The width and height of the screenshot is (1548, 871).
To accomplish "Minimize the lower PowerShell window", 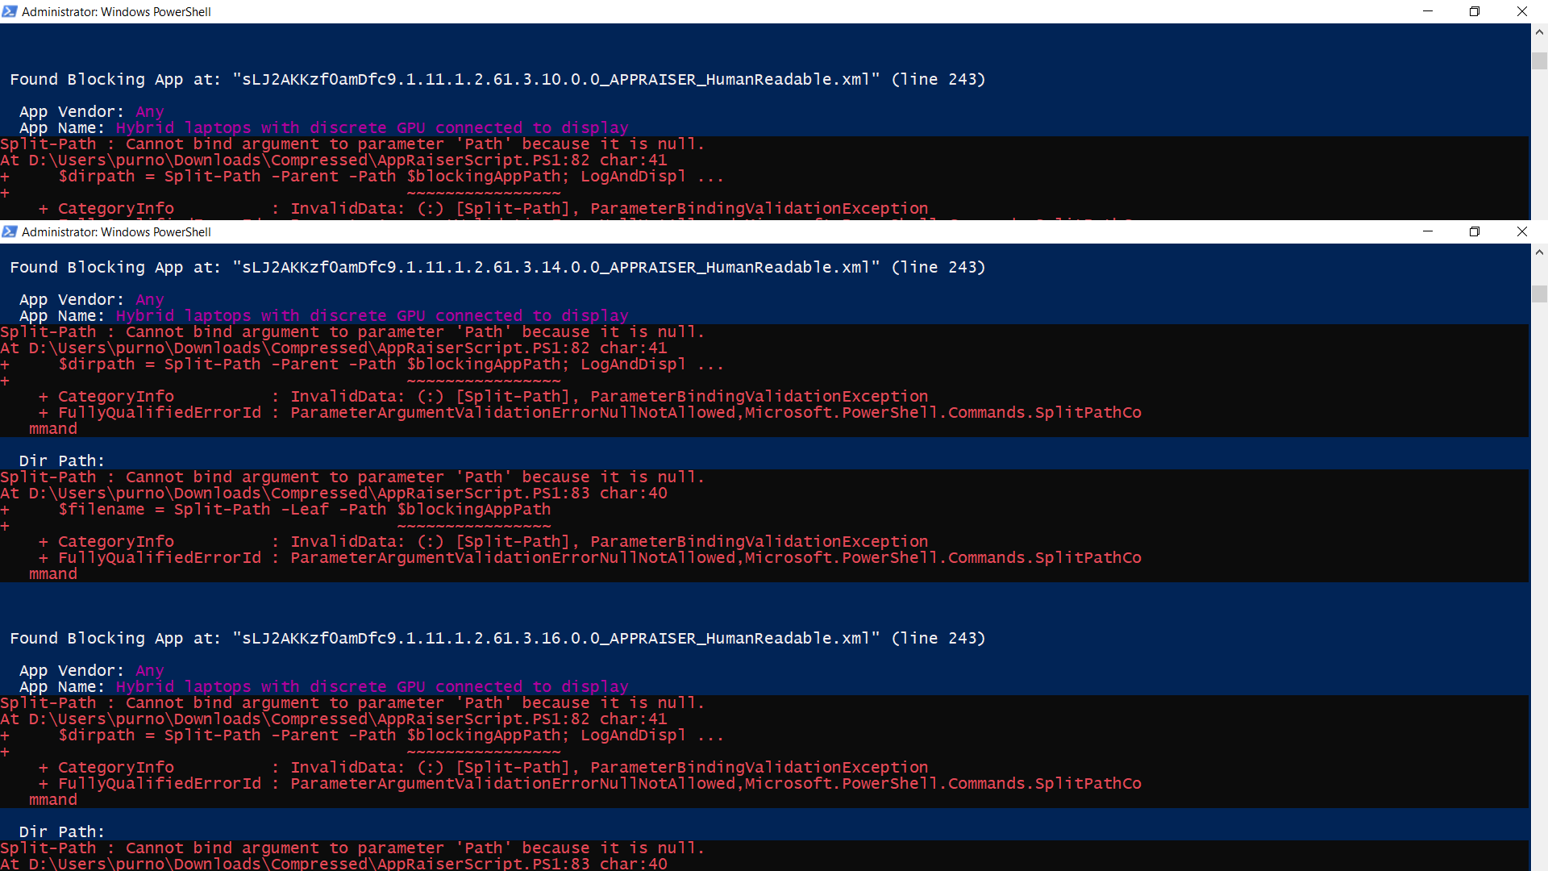I will pyautogui.click(x=1428, y=231).
